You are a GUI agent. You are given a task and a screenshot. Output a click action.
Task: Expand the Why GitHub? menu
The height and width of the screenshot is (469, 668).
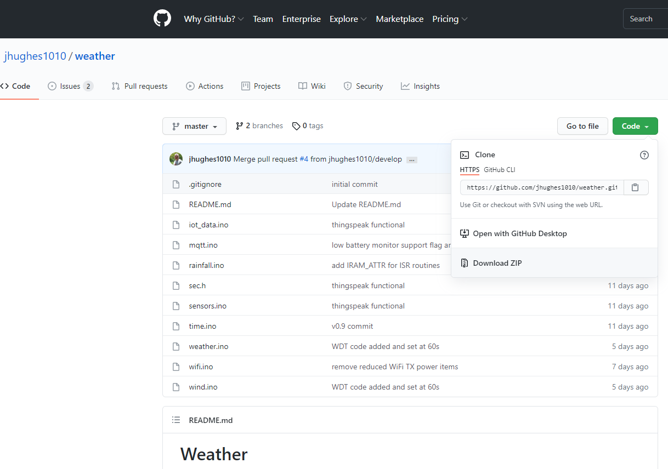point(214,19)
